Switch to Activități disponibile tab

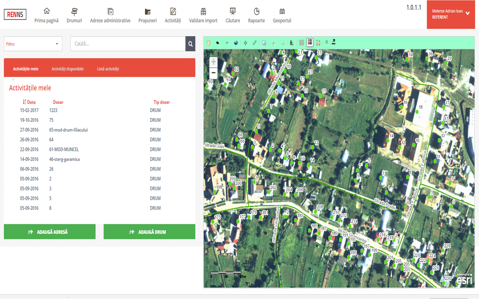pyautogui.click(x=68, y=69)
